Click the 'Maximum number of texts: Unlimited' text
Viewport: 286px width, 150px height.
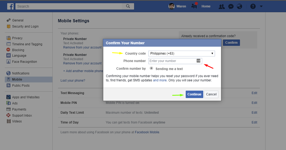click(x=132, y=112)
